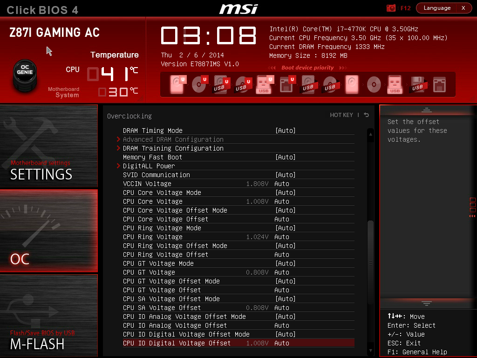
Task: Select the UEFI network boot device icon
Action: coord(287,84)
